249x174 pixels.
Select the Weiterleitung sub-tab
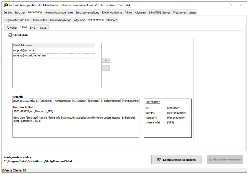pyautogui.click(x=96, y=20)
